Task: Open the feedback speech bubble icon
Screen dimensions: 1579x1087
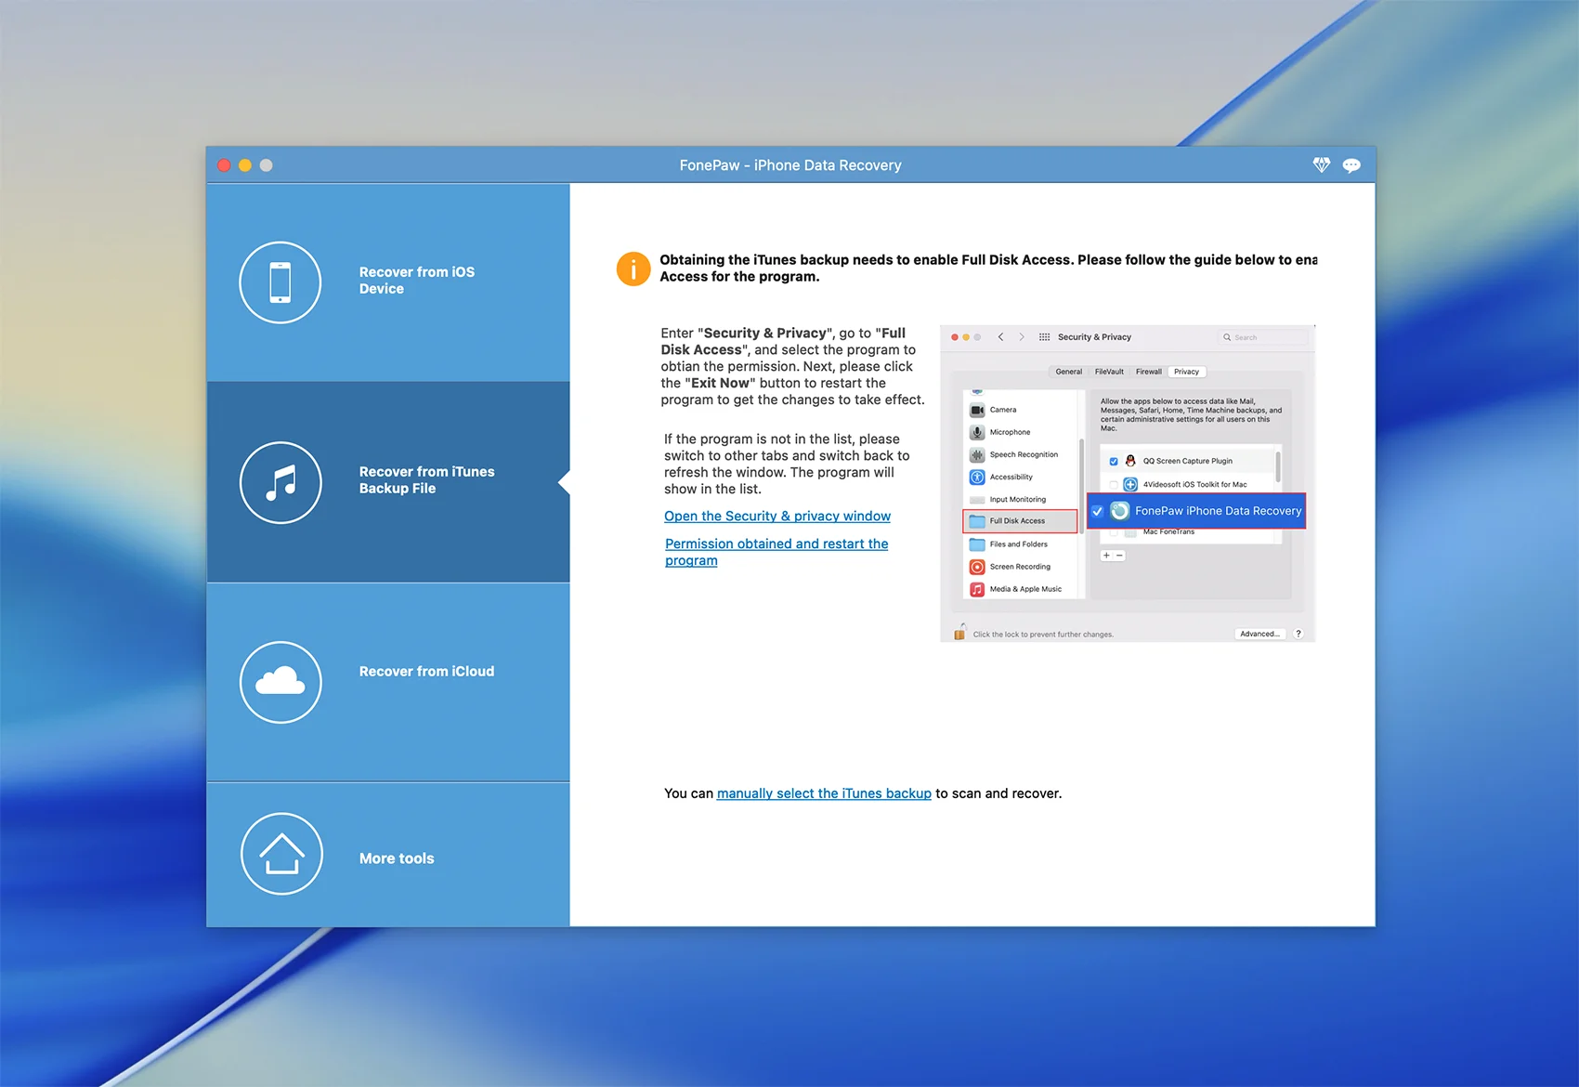Action: (x=1351, y=165)
